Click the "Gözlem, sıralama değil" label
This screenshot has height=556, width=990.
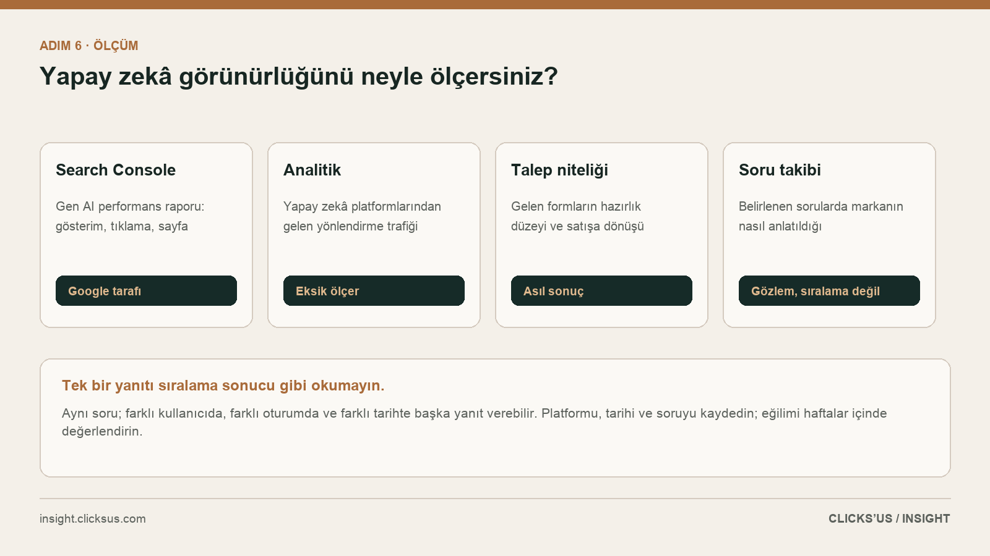click(829, 291)
